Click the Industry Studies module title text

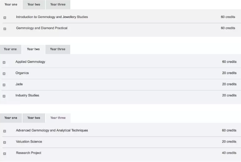28,95
